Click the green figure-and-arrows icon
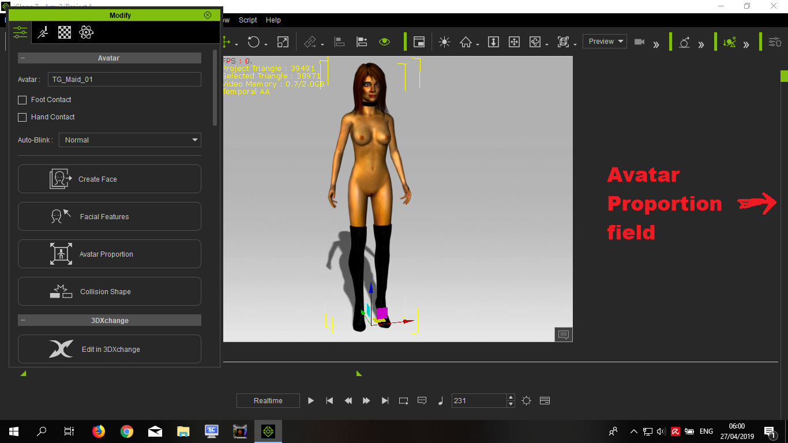The width and height of the screenshot is (788, 443). [730, 42]
